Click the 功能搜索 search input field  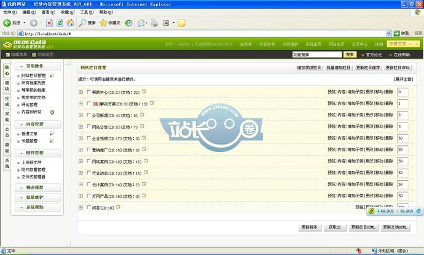pos(317,55)
